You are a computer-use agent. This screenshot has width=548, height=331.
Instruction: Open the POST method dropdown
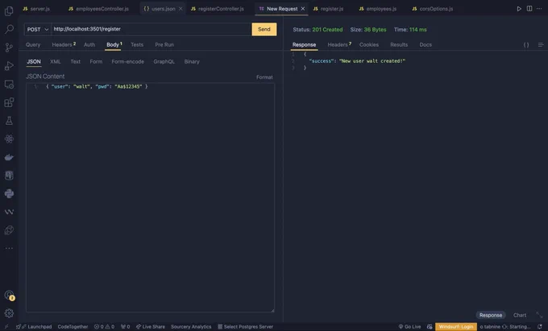37,29
